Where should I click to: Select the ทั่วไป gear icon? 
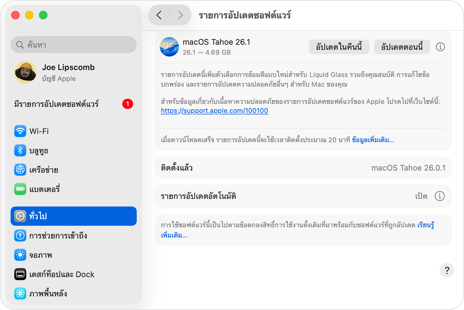point(20,216)
